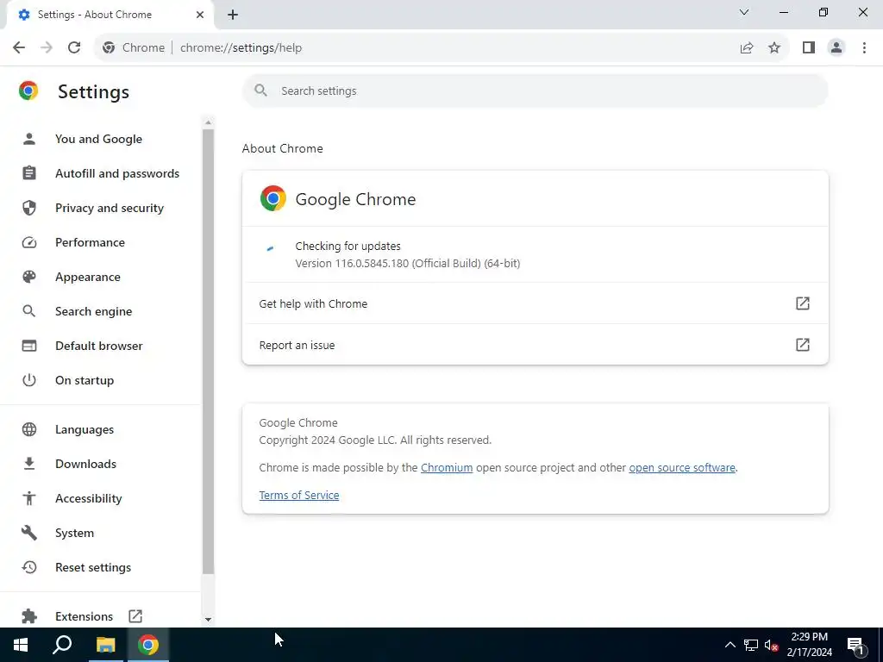Open a new tab with plus button
This screenshot has width=883, height=662.
(x=233, y=16)
